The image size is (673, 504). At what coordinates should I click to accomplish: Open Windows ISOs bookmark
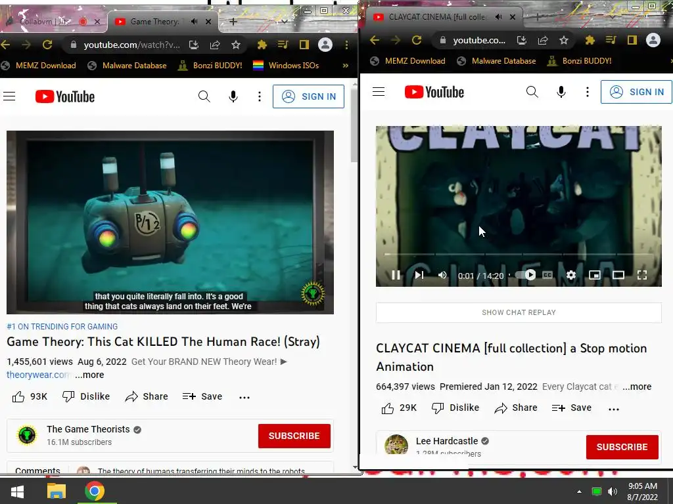(x=286, y=66)
